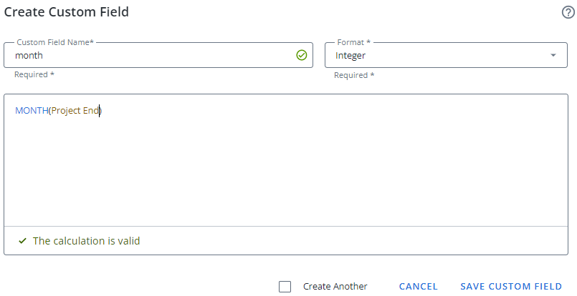
Task: Click the Custom Field Name label
Action: pos(55,43)
